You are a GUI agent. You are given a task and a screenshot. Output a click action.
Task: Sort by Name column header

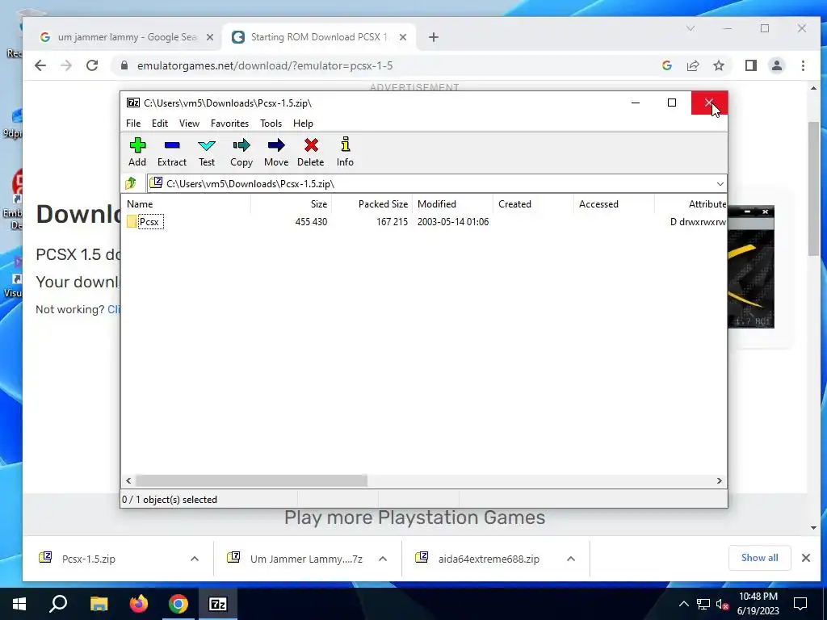pyautogui.click(x=187, y=204)
